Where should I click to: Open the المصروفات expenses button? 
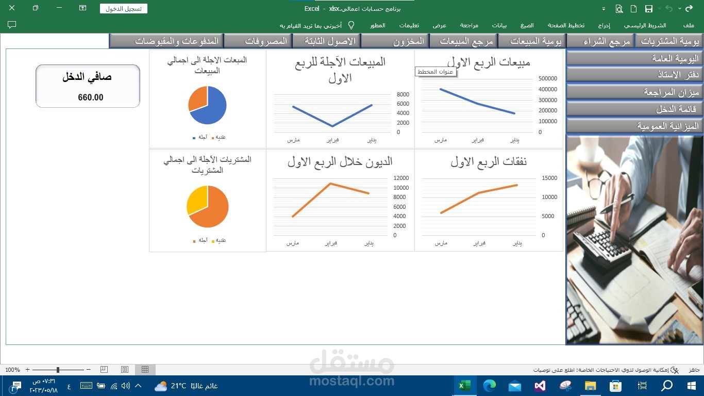tap(258, 41)
